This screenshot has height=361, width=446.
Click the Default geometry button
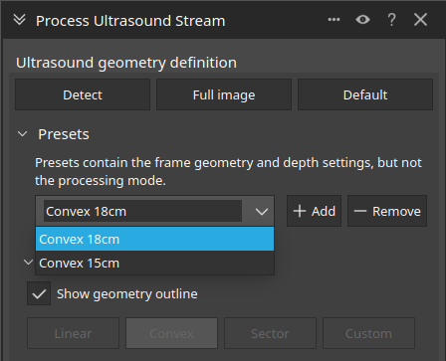pyautogui.click(x=365, y=94)
